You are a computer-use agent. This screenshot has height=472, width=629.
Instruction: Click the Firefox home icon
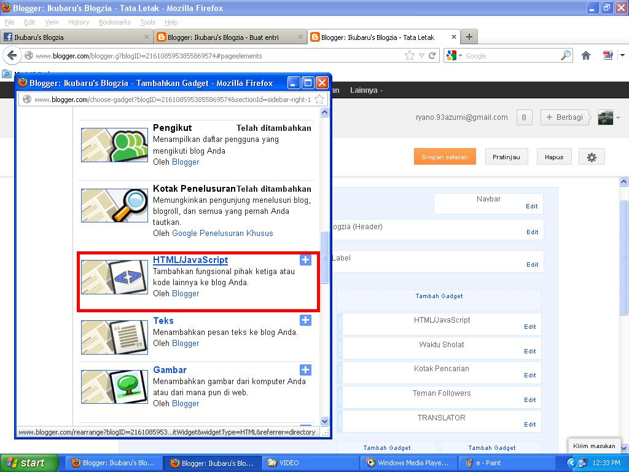pyautogui.click(x=585, y=55)
